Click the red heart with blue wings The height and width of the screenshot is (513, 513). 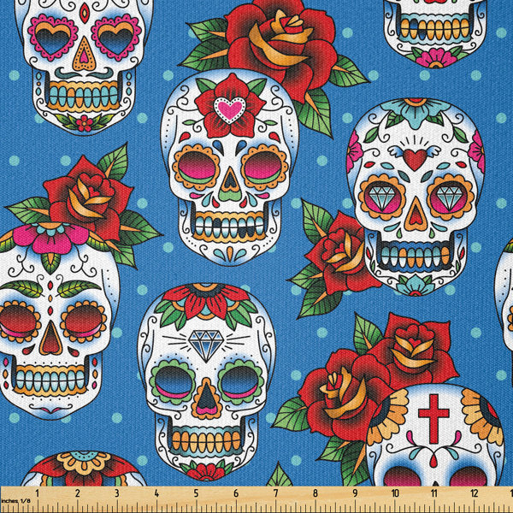(x=416, y=158)
